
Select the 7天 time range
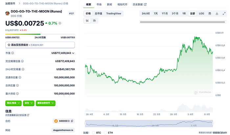[156, 13]
